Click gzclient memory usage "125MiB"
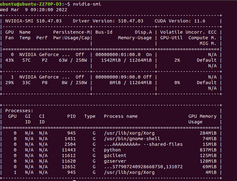The width and height of the screenshot is (237, 181). [208, 155]
